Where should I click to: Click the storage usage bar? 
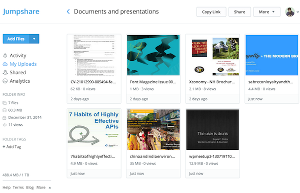pos(27,180)
